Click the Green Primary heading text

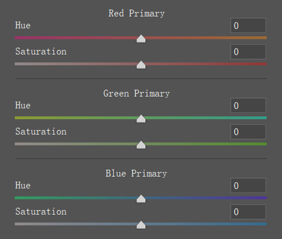pyautogui.click(x=136, y=94)
